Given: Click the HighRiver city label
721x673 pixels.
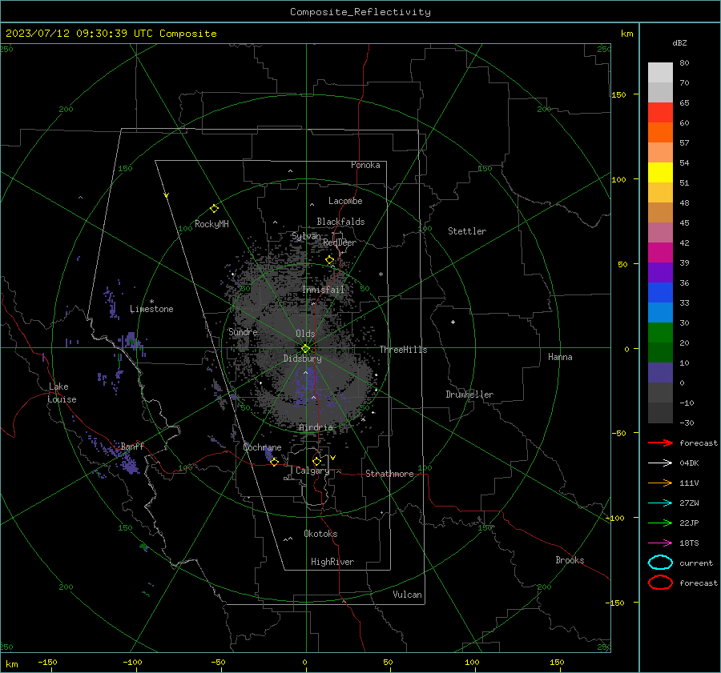Looking at the screenshot, I should click(332, 562).
